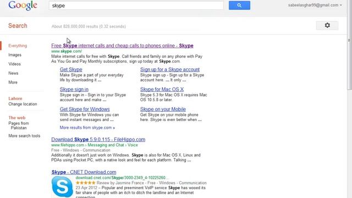Open the Skype logo thumbnail in CNET result
The image size is (352, 198).
click(62, 186)
